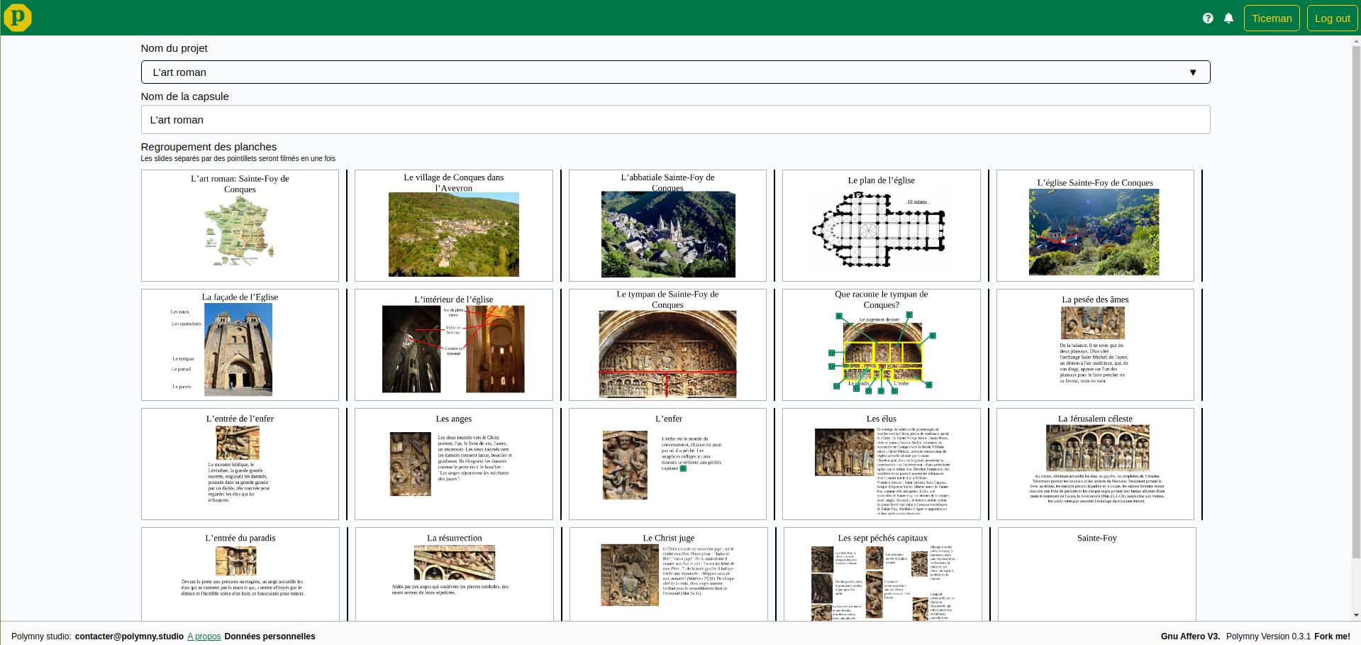Select slide 'La pesée des âmes'
1361x645 pixels.
pos(1095,345)
